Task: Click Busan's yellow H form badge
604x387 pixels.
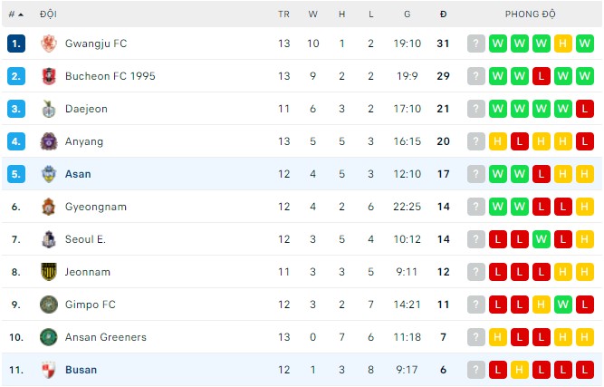Action: [520, 370]
